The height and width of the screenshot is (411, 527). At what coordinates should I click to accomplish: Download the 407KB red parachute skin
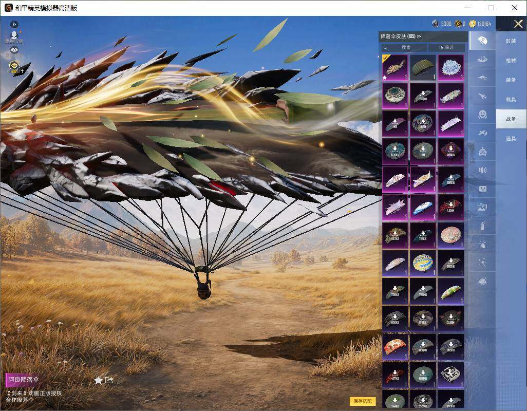395,375
